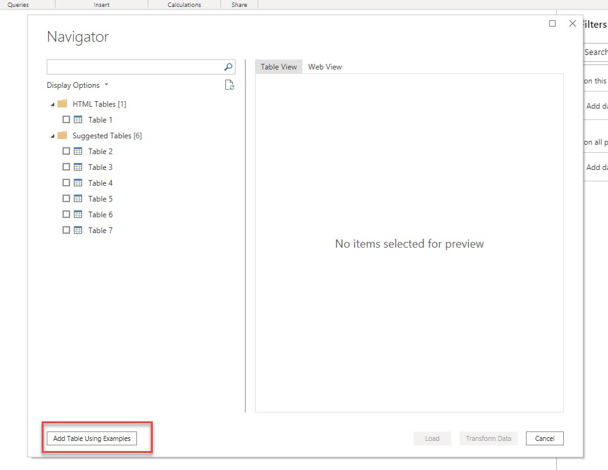This screenshot has width=608, height=470.
Task: Open the Insert ribbon tab
Action: click(101, 4)
